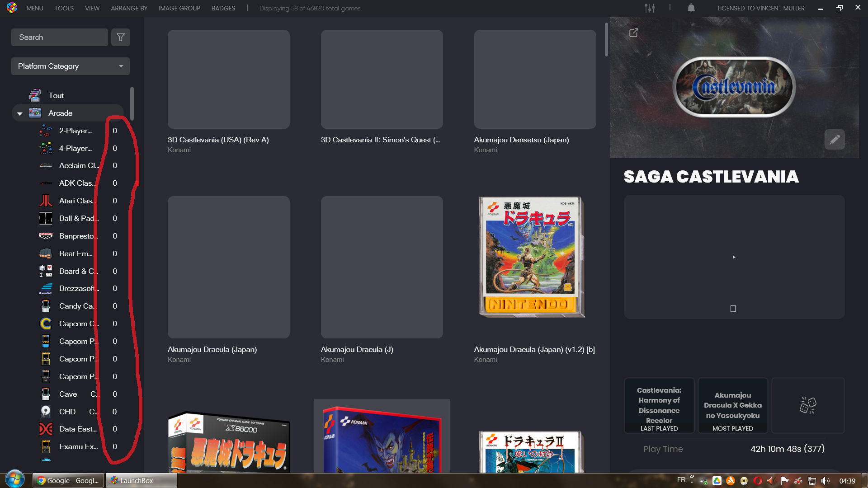Select Akumajou Dracula (Japan) (v1.2) box art
The image size is (868, 488).
point(532,257)
